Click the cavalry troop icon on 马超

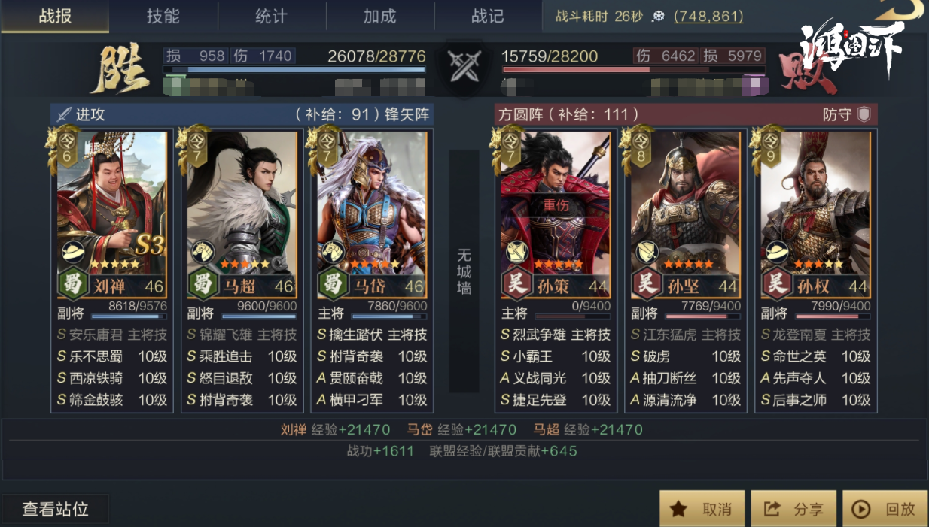pyautogui.click(x=203, y=253)
